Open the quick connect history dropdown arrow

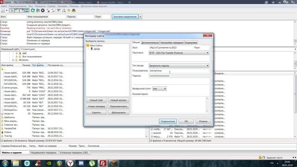tap(140, 17)
